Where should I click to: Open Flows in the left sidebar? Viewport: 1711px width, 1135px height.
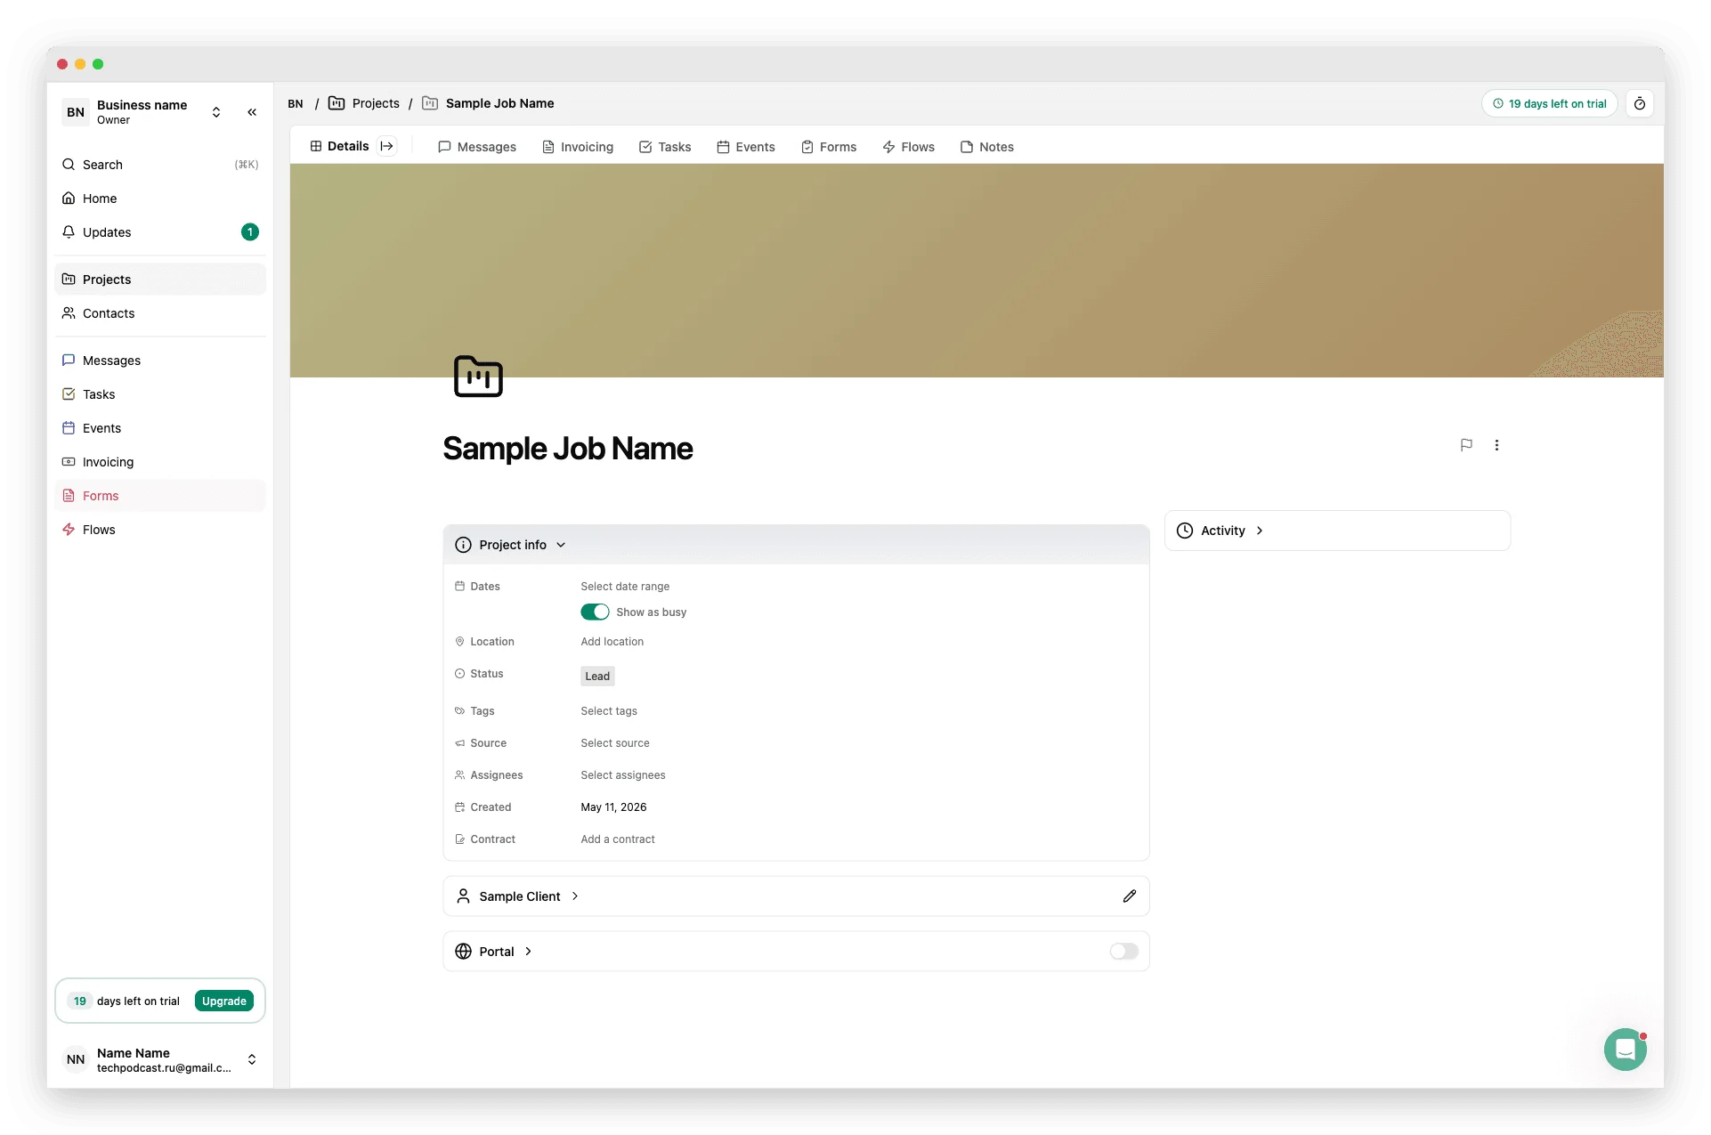click(160, 530)
